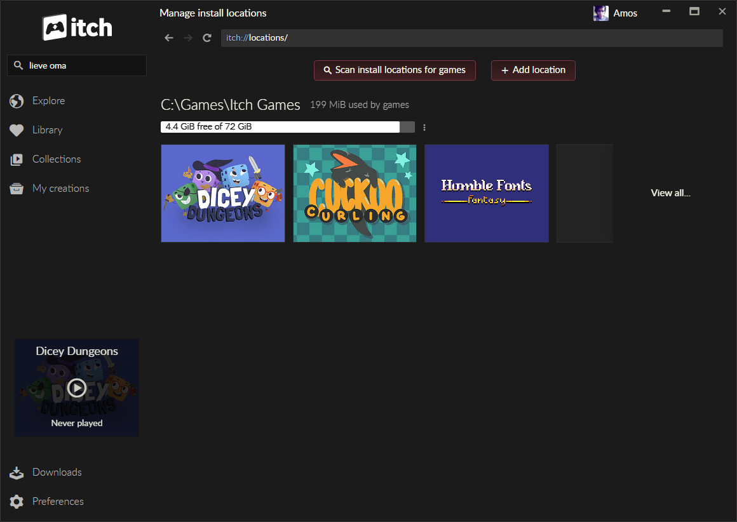Viewport: 737px width, 522px height.
Task: Click the itch logo in the sidebar
Action: point(77,27)
